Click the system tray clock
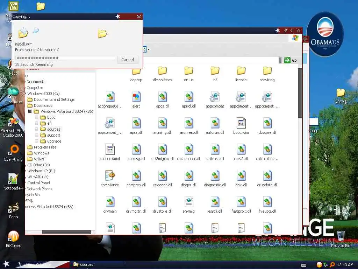This screenshot has height=269, width=358. pyautogui.click(x=345, y=265)
